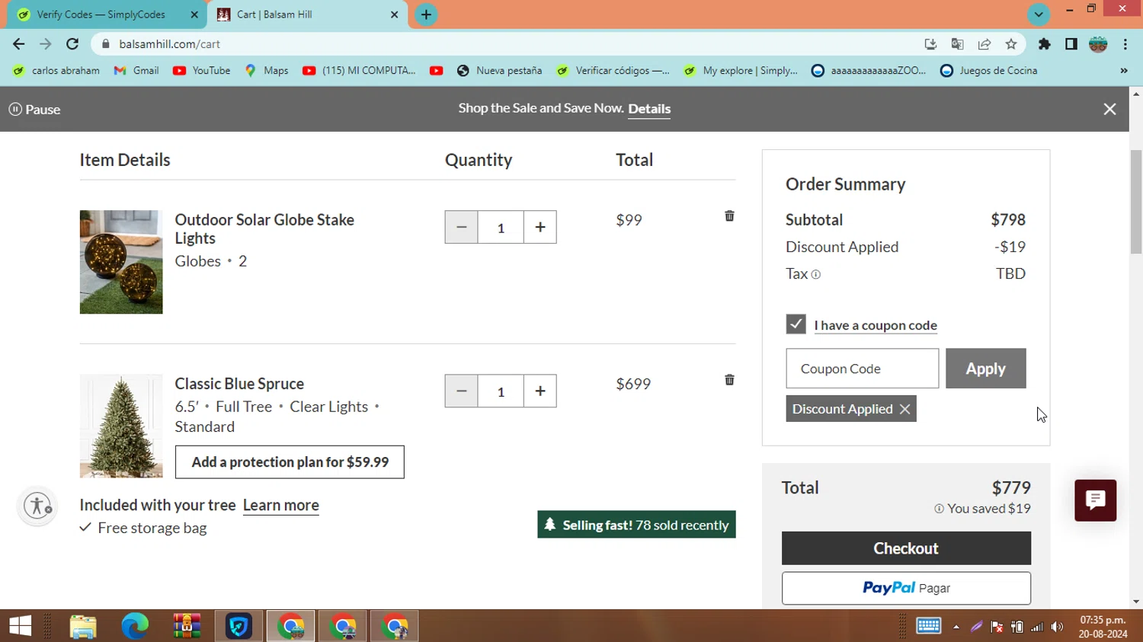Open the carlos abraham bookmark

coord(56,71)
